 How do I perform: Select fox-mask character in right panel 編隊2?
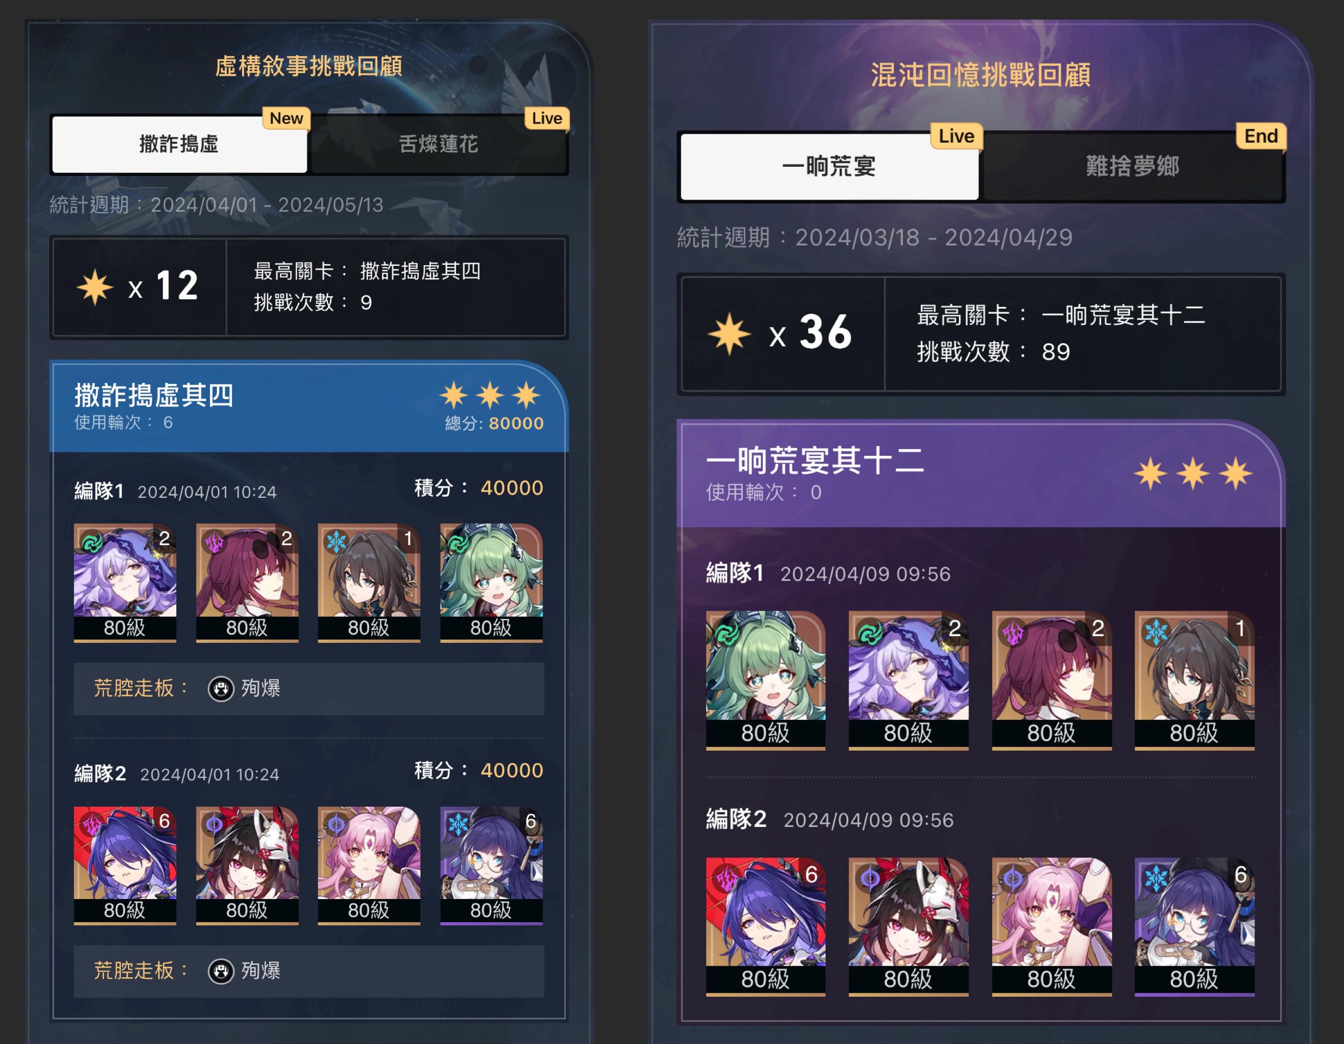[x=908, y=927]
